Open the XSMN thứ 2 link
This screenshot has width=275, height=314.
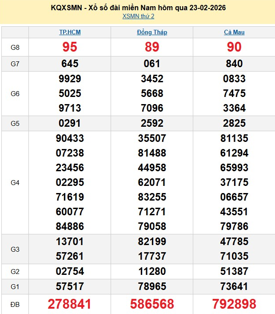coord(138,16)
